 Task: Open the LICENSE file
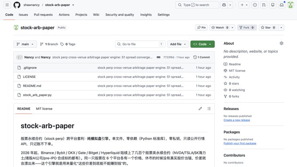(x=29, y=77)
